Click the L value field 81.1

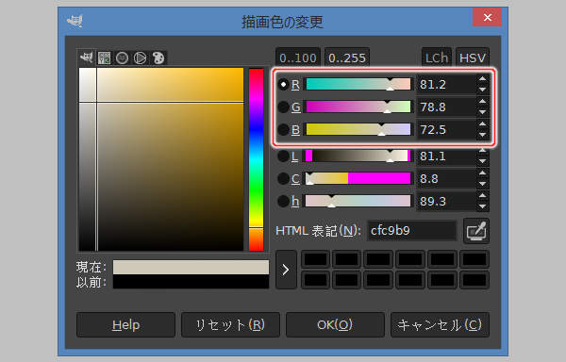pyautogui.click(x=446, y=156)
